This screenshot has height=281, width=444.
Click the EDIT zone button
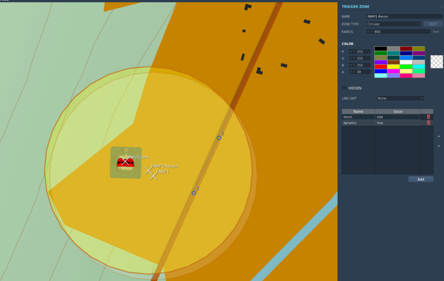point(433,24)
